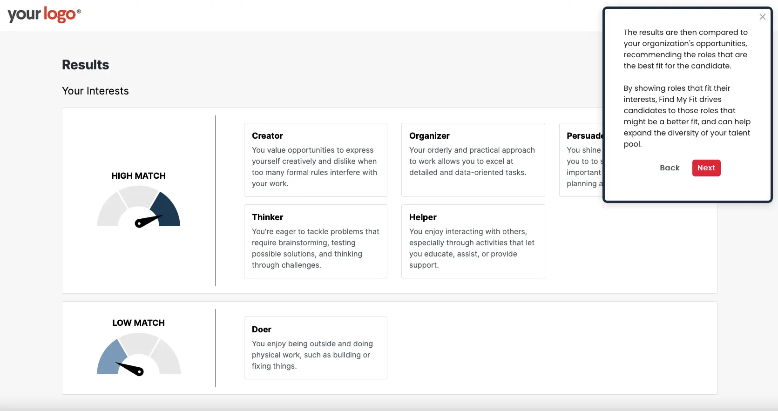Click the tour popup text about results comparison

pyautogui.click(x=685, y=49)
